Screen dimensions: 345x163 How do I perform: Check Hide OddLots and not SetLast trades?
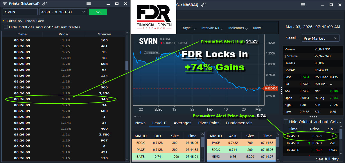pyautogui.click(x=6, y=27)
